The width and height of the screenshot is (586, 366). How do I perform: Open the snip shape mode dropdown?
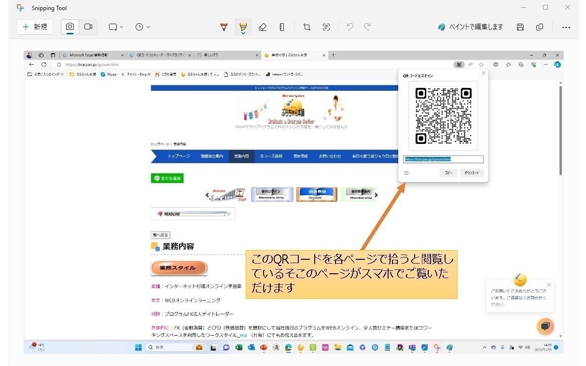coord(116,27)
